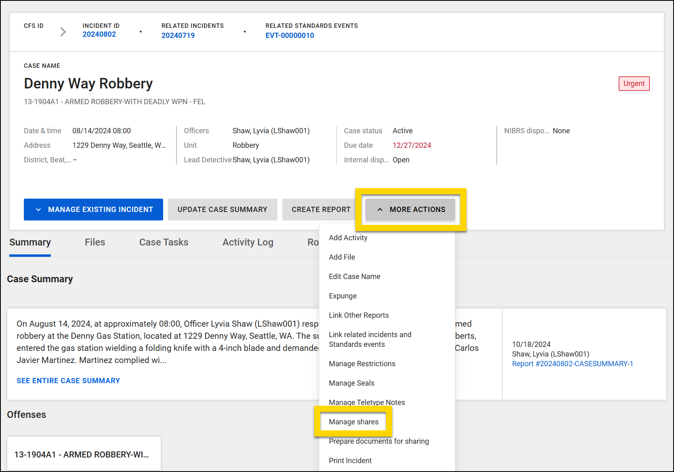This screenshot has width=674, height=472.
Task: Follow the EVT-00000010 standards event link
Action: click(x=290, y=36)
